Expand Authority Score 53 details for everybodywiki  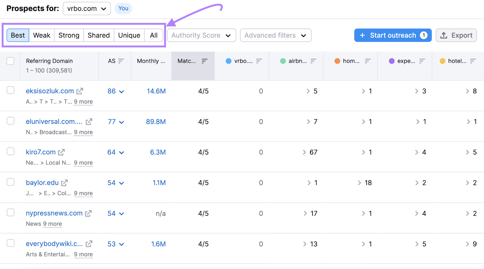click(122, 244)
